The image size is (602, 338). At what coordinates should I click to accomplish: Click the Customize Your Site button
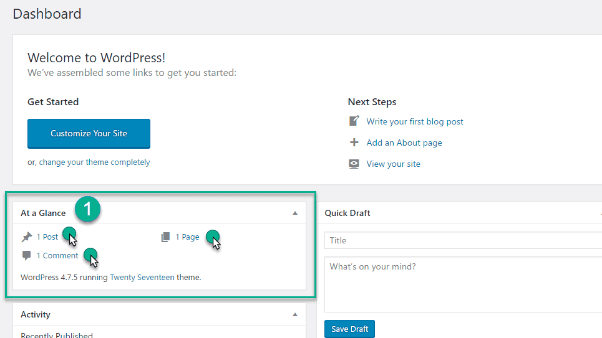[x=89, y=133]
